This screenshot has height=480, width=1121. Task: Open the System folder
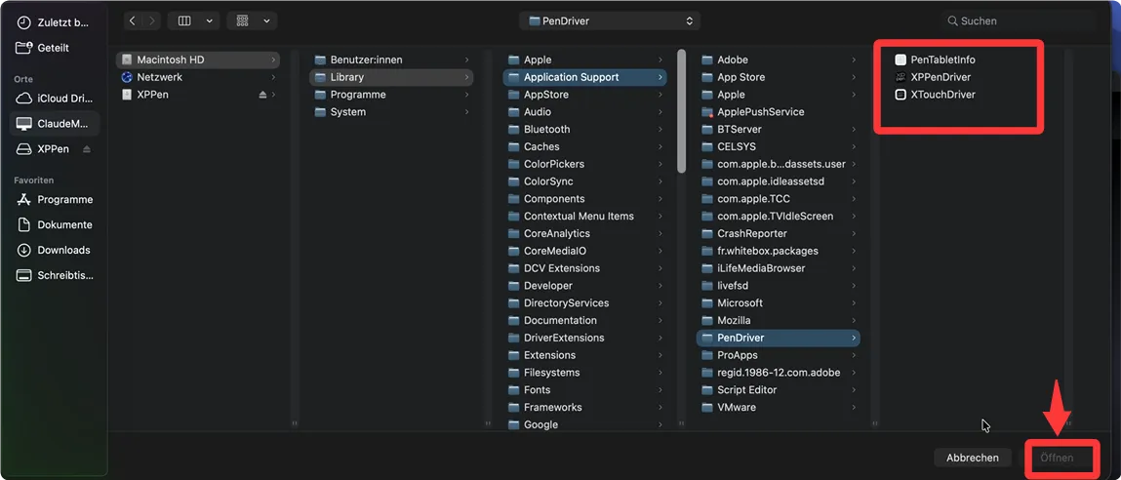click(x=391, y=111)
